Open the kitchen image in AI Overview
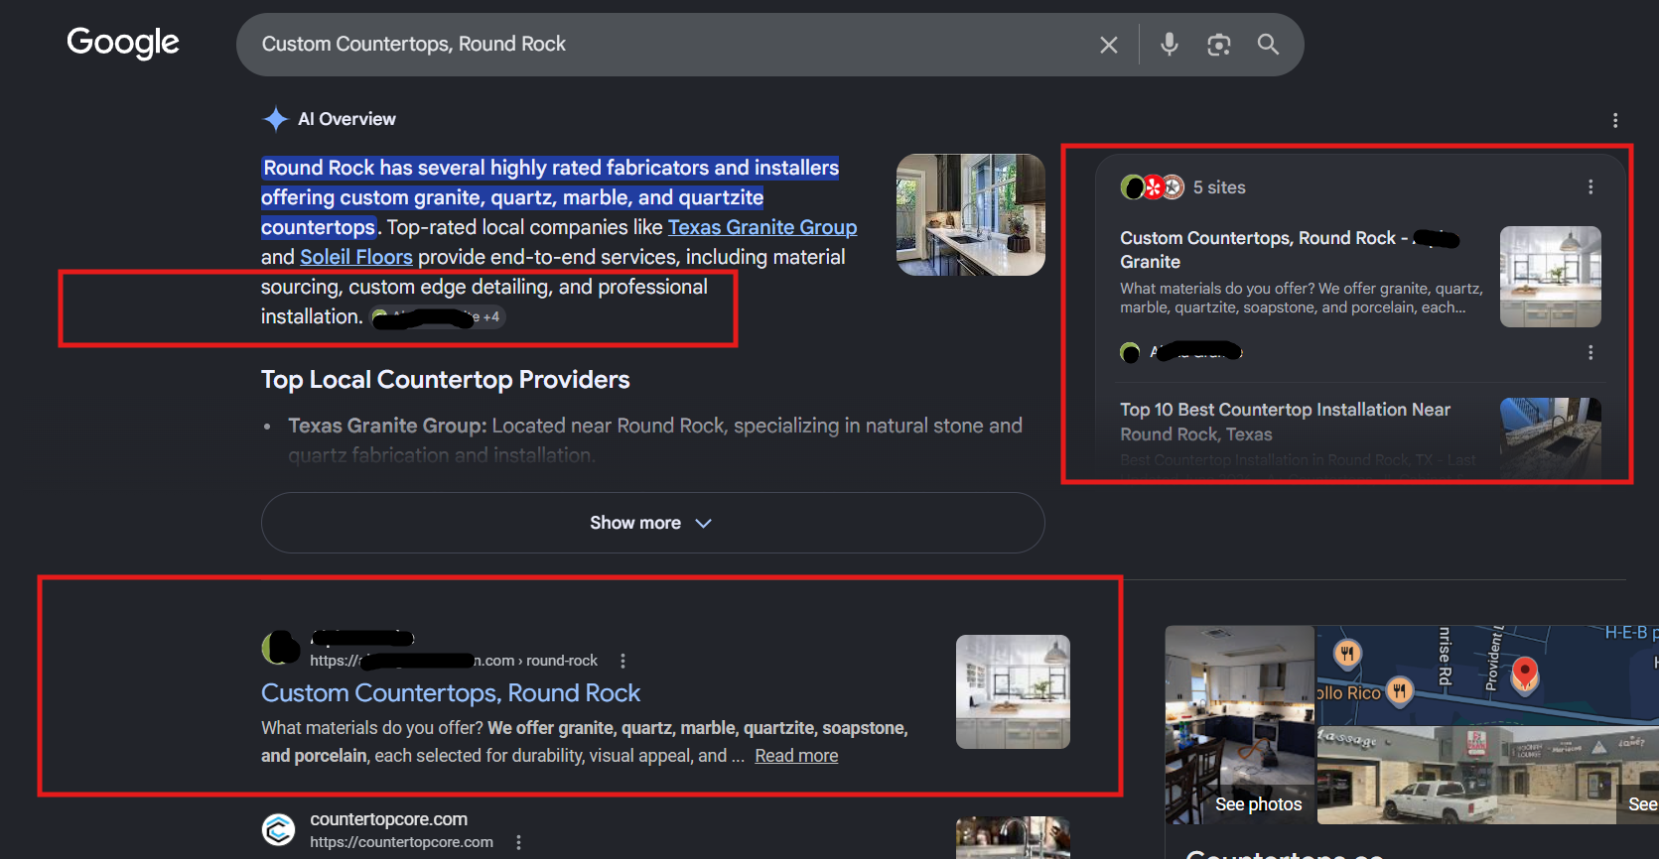Screen dimensions: 1659x859 (x=970, y=214)
